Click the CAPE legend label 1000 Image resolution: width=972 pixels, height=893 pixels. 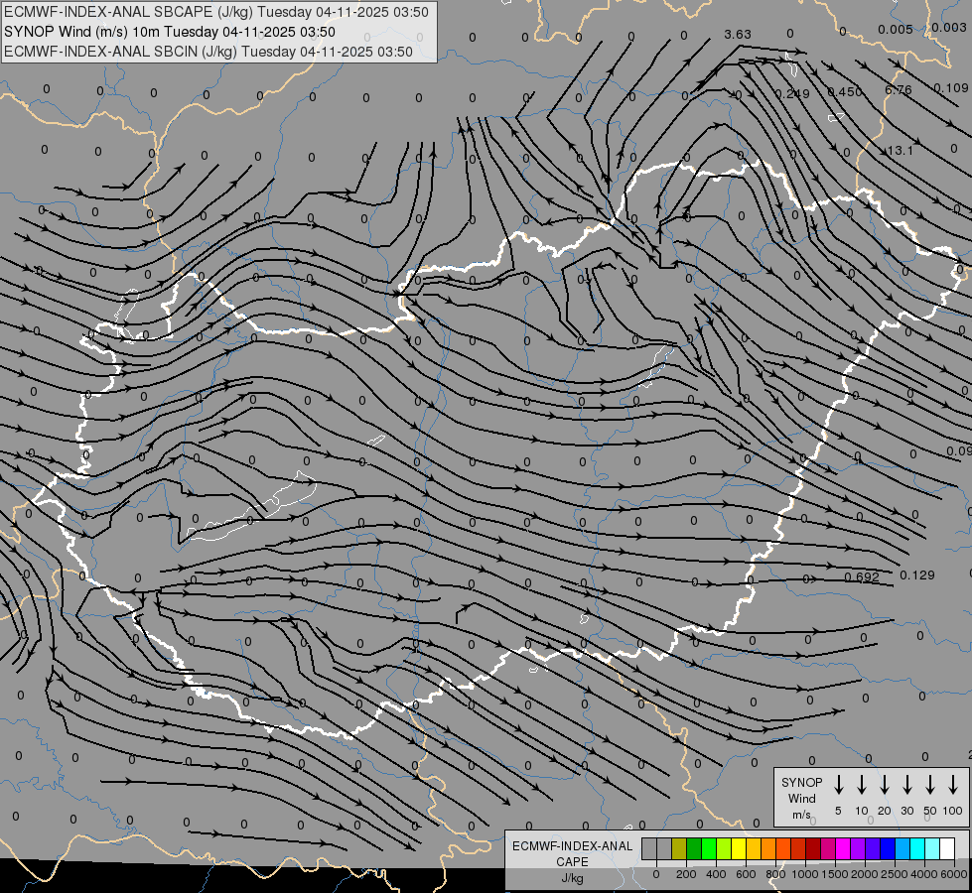805,874
